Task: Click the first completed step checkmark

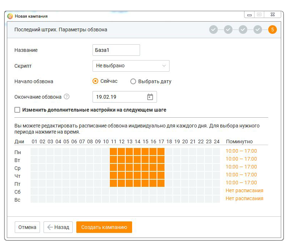Action: point(213,30)
